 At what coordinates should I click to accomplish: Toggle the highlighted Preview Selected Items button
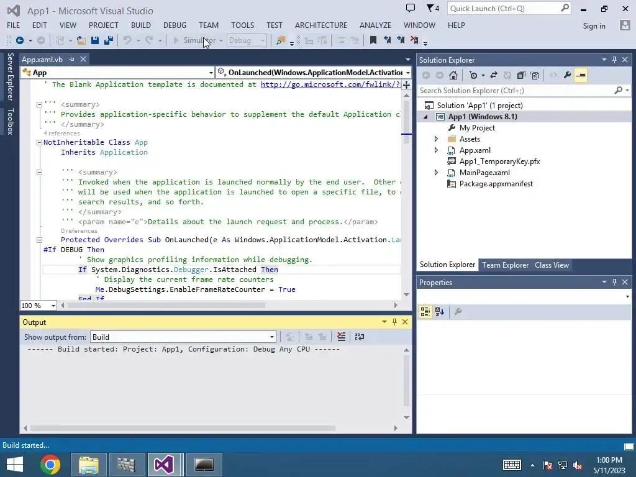(x=581, y=75)
